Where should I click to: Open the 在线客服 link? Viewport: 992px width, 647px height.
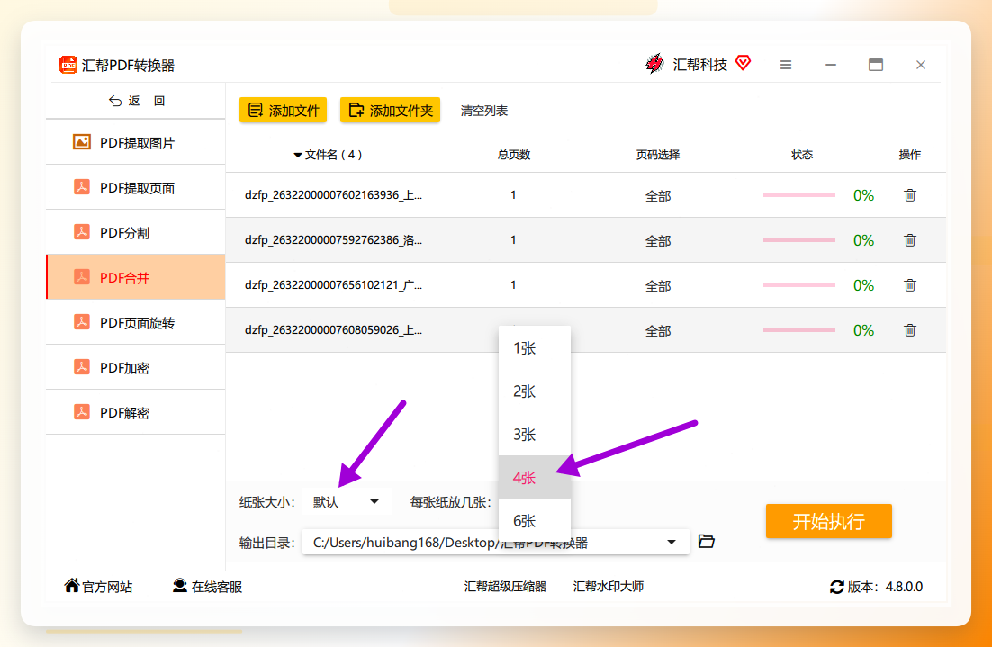pos(208,587)
